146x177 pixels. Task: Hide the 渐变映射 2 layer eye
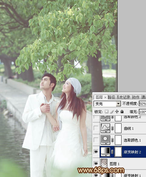[96, 152]
